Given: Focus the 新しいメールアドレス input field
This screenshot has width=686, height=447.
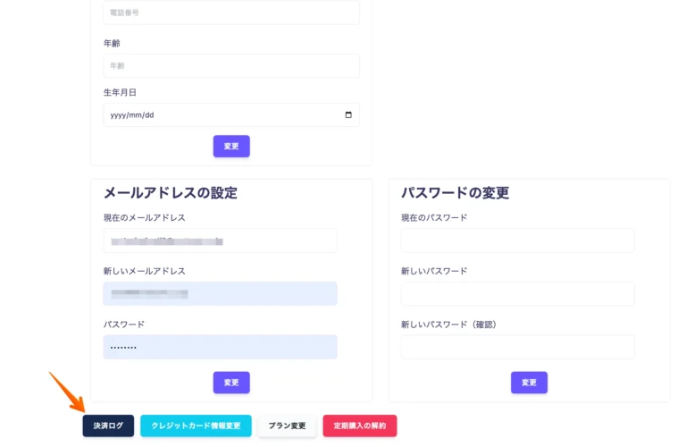Looking at the screenshot, I should [220, 294].
